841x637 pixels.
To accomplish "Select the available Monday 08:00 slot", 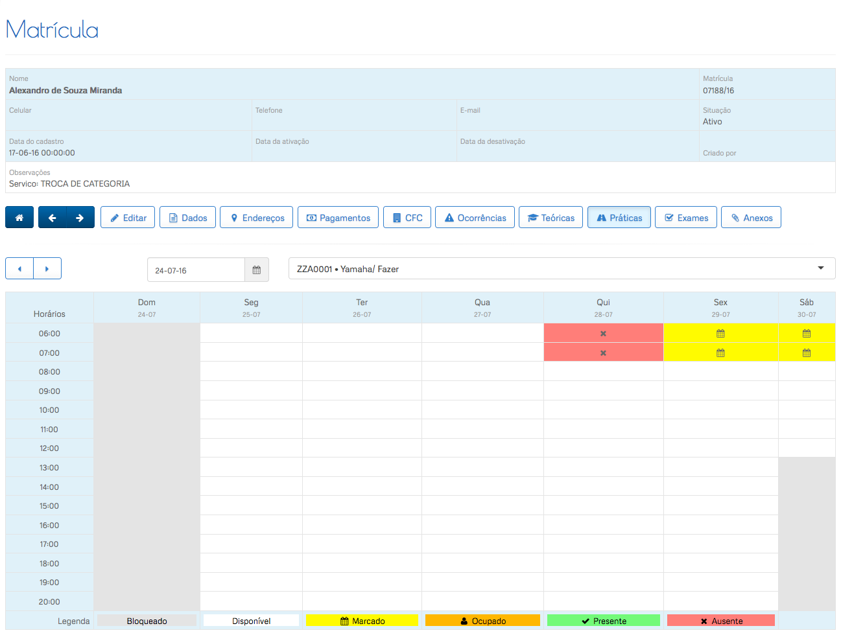I will (251, 372).
